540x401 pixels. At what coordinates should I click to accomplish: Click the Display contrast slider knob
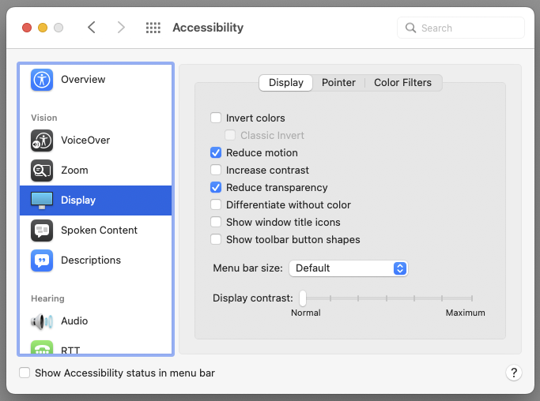[303, 298]
